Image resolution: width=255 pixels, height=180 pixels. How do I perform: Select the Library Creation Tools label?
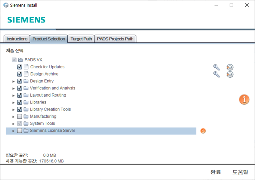click(50, 109)
